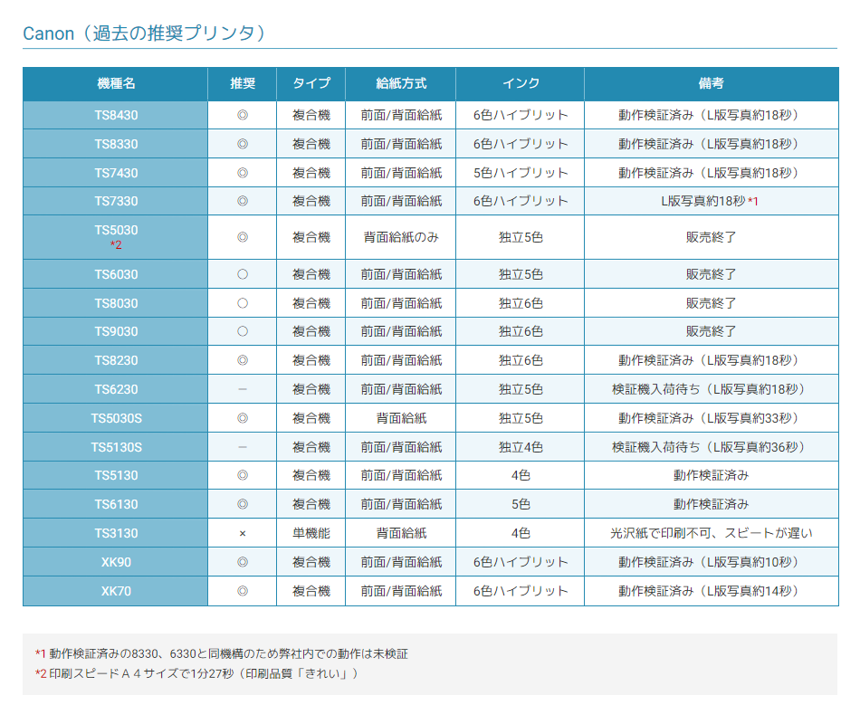Click 5色ハイブリット ink in TS7430 row
The height and width of the screenshot is (724, 860).
pos(521,173)
